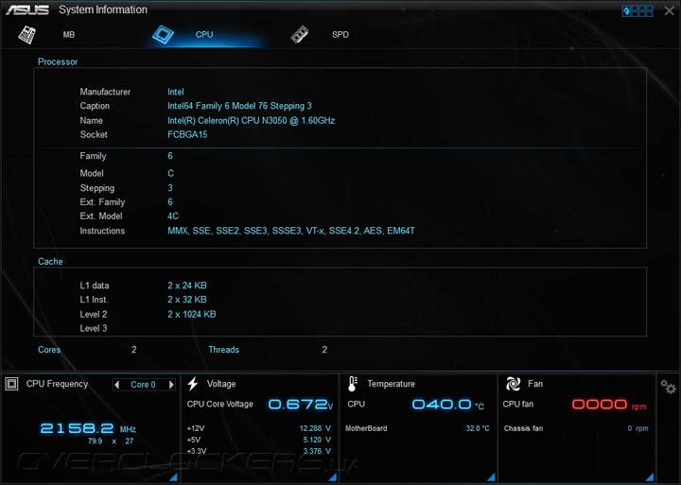Click the Threads label

[x=223, y=350]
